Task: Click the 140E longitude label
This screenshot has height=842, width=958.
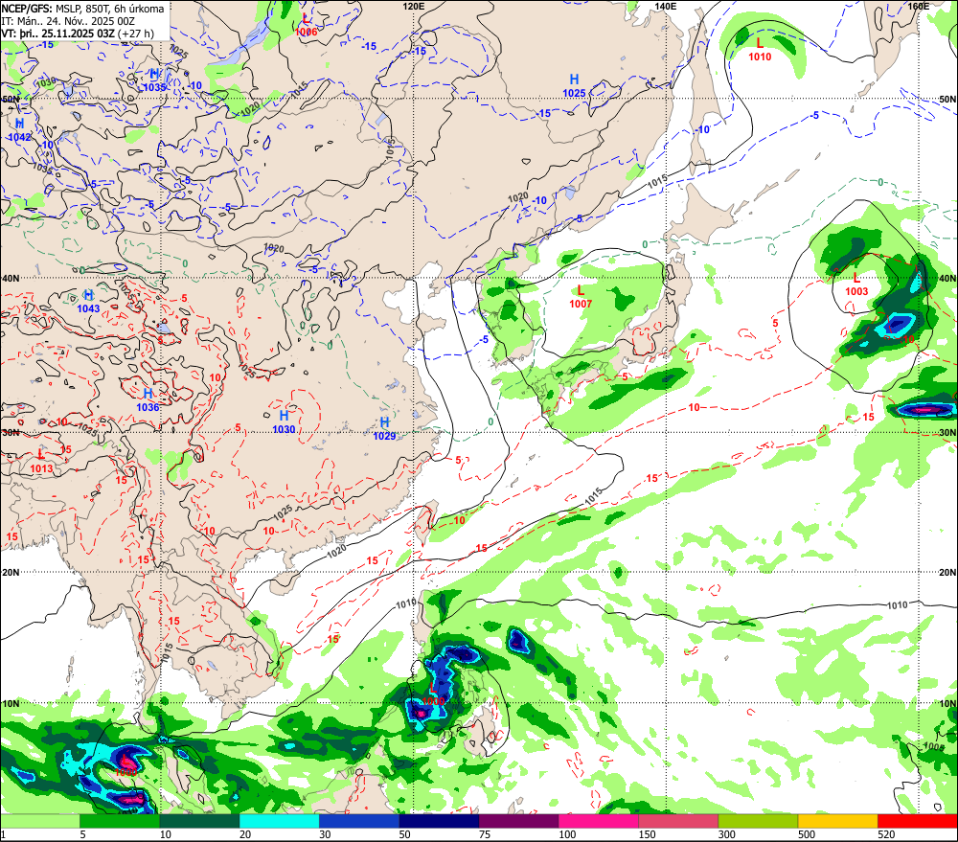Action: (666, 6)
